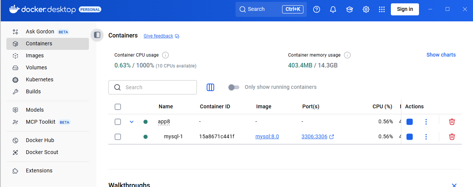The image size is (473, 187).
Task: Check the mysql-1 row checkbox
Action: pos(118,137)
